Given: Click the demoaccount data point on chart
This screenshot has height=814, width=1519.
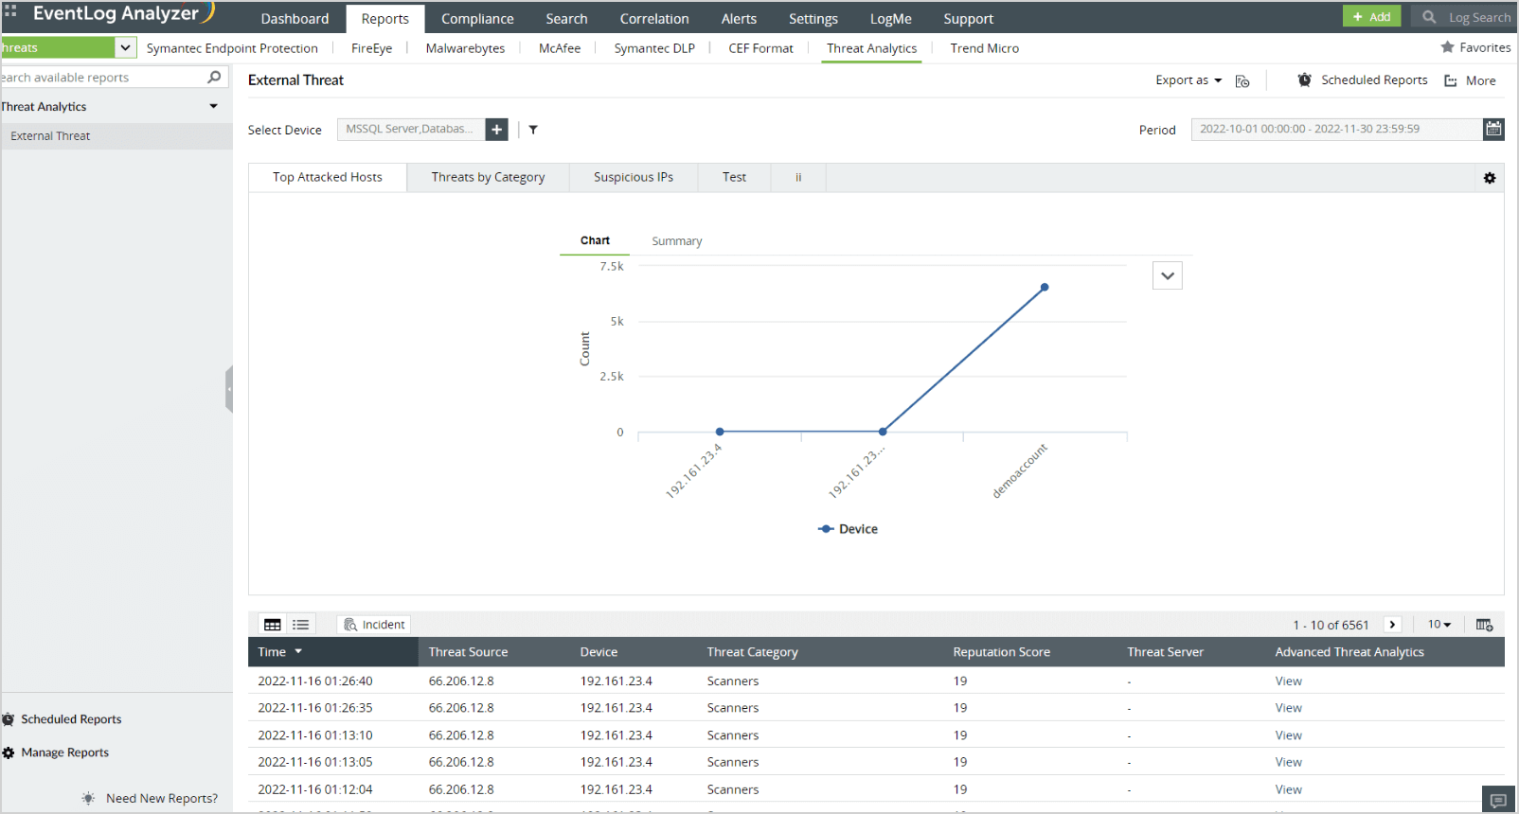Looking at the screenshot, I should click(1045, 287).
